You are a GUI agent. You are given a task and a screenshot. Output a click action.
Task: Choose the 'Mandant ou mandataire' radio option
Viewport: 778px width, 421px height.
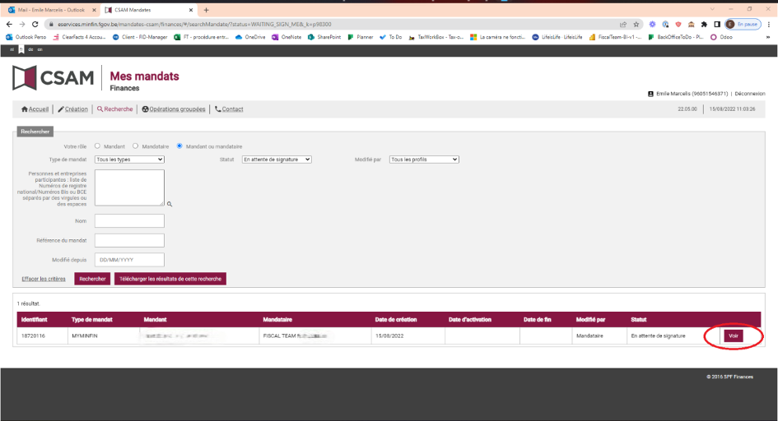pyautogui.click(x=179, y=146)
